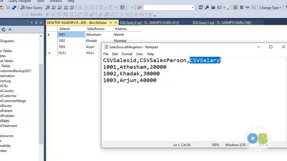This screenshot has width=287, height=161.
Task: Open the Help menu in SSMS
Action: coord(71,1)
